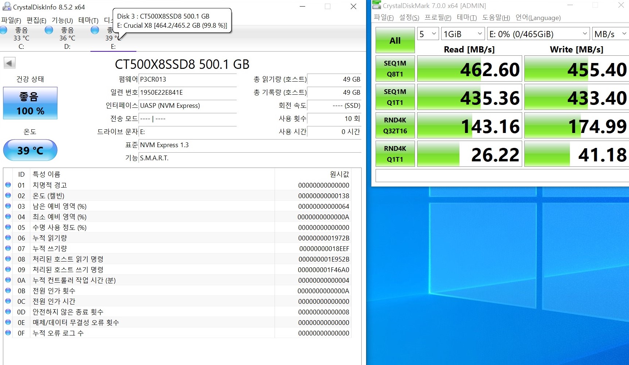
Task: Open 테마(T) menu in CrystalDiskMark
Action: [467, 17]
